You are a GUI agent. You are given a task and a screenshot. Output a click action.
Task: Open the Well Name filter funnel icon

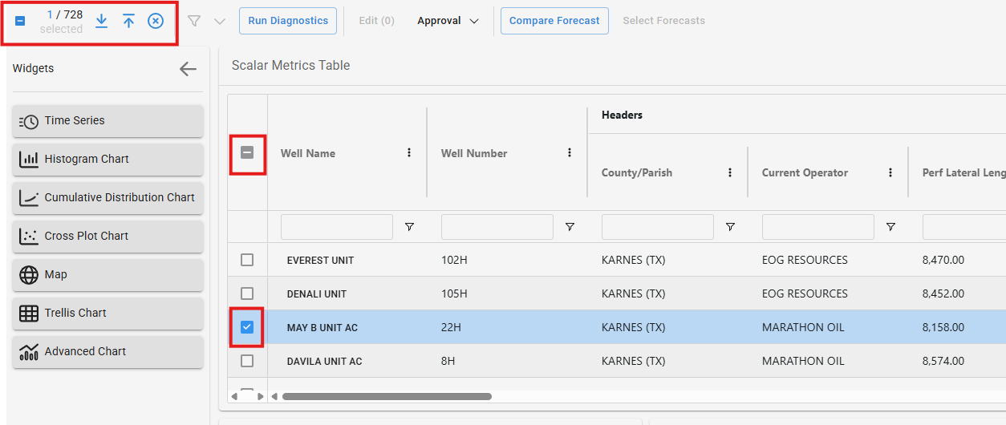click(409, 228)
